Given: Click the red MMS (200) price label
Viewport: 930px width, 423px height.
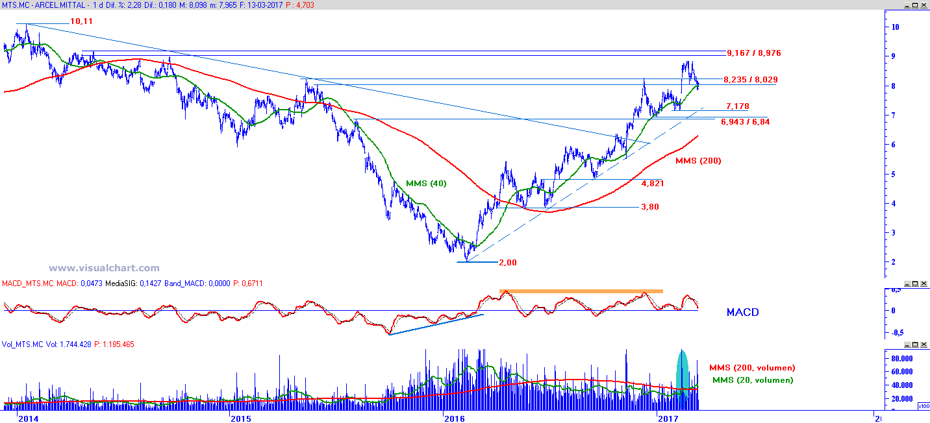Looking at the screenshot, I should pyautogui.click(x=698, y=160).
